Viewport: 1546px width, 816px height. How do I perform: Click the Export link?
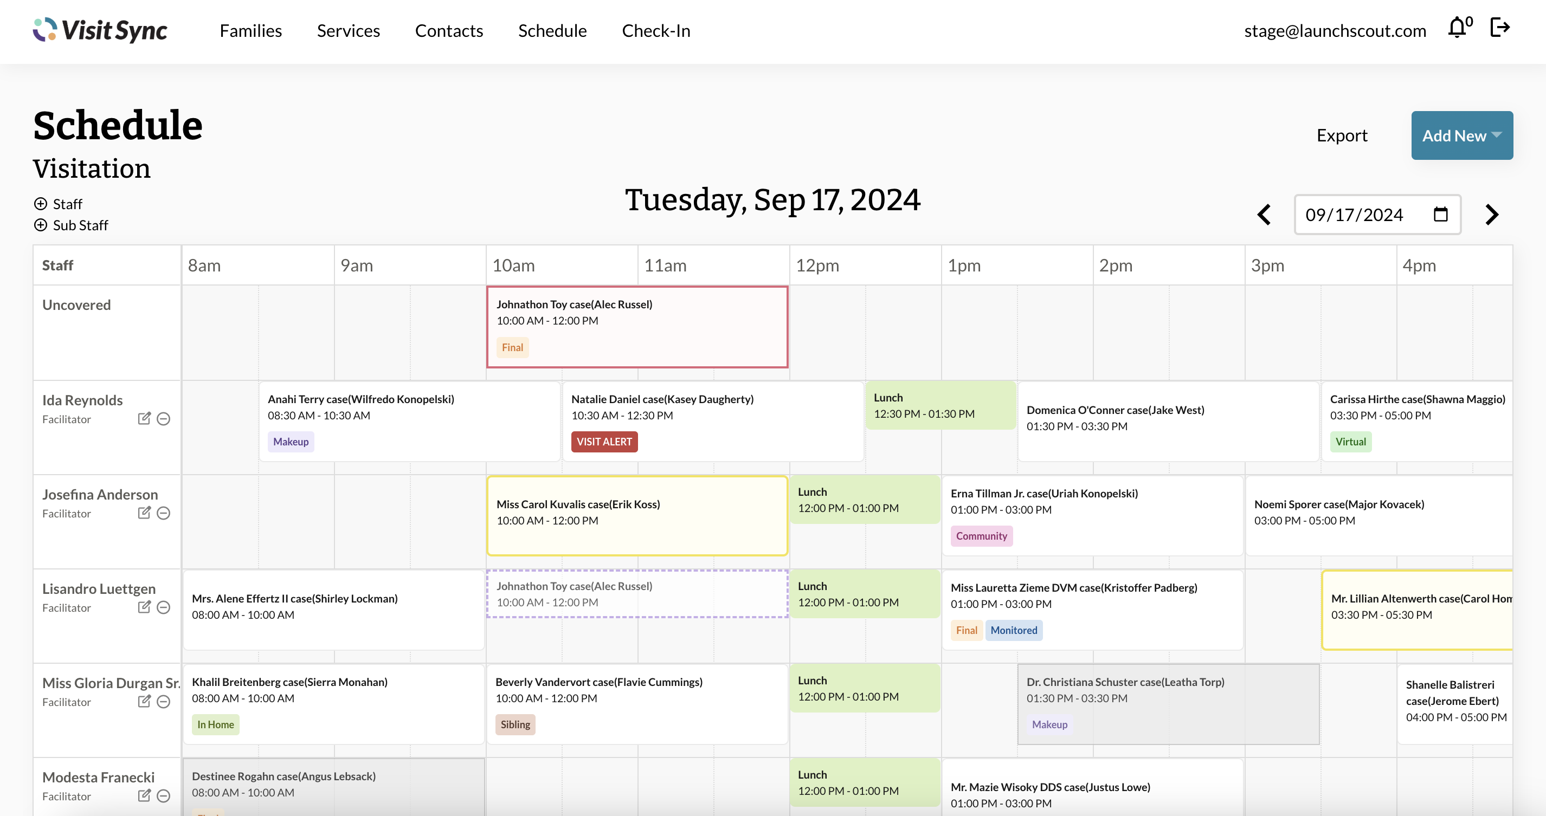pos(1342,135)
